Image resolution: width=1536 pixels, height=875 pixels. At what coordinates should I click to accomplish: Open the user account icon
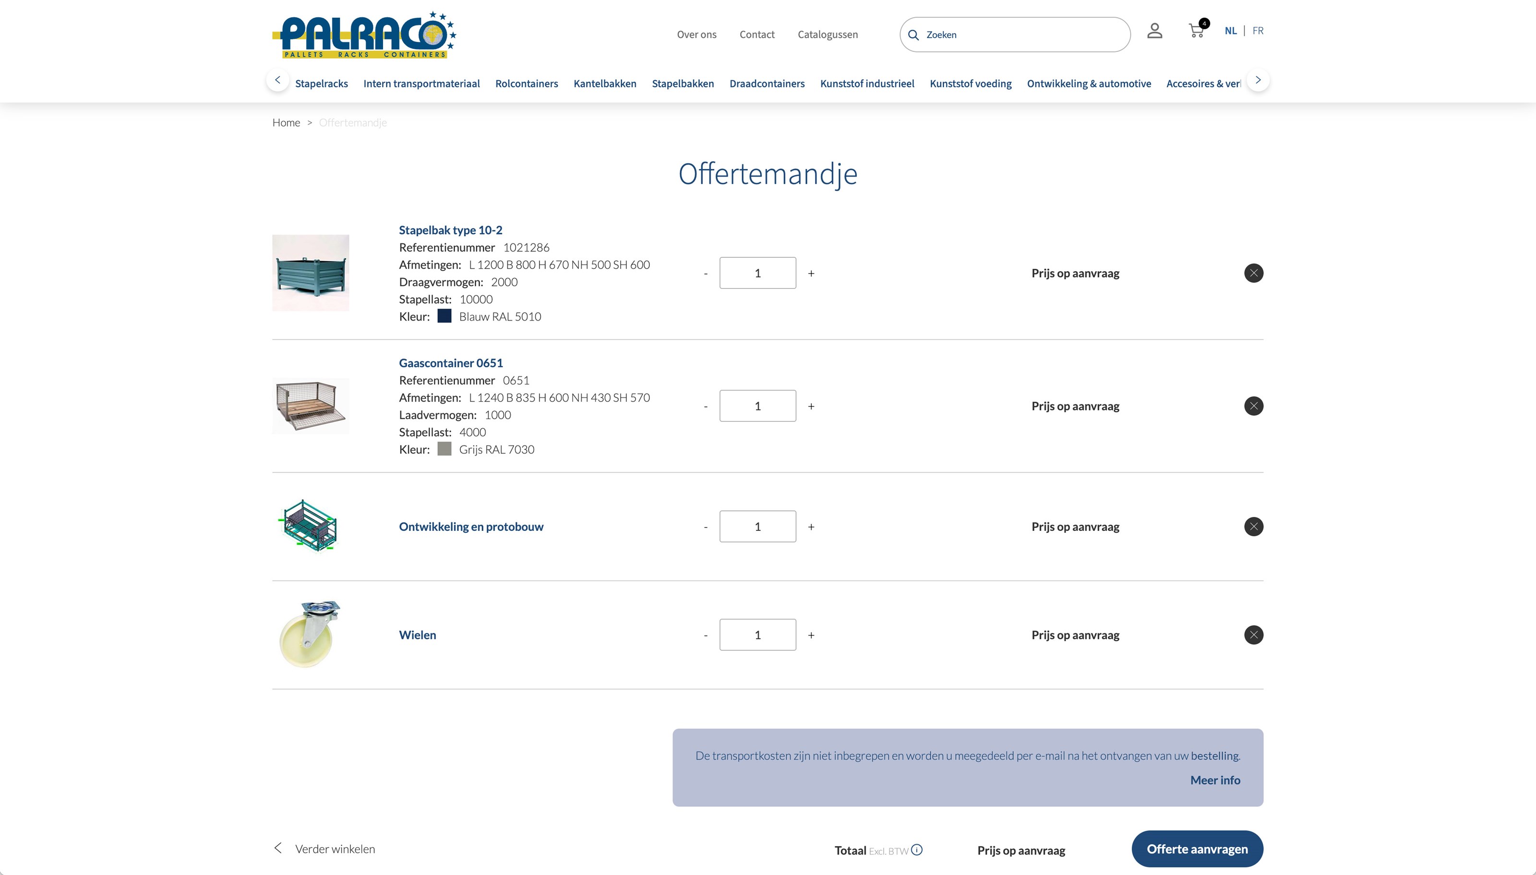pos(1154,31)
